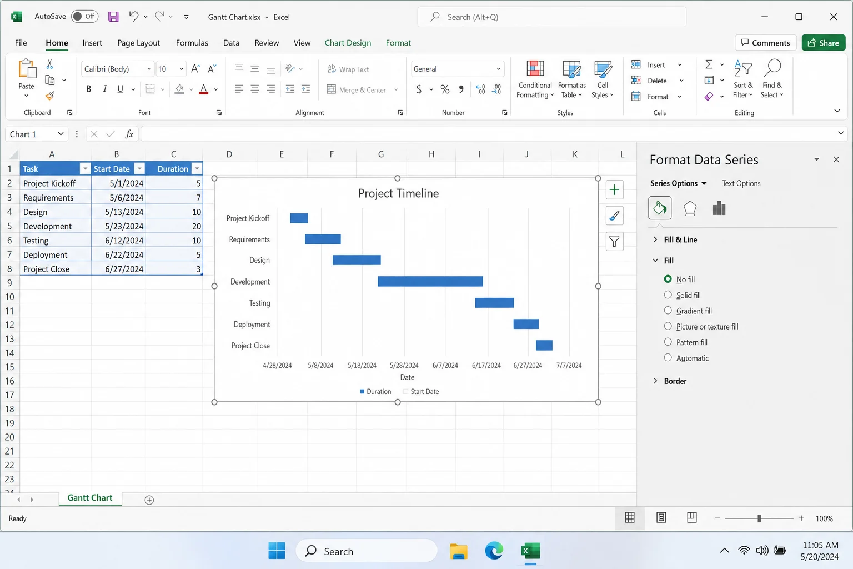Screen dimensions: 853x569
Task: Select the Effects pentagon icon
Action: click(x=690, y=208)
